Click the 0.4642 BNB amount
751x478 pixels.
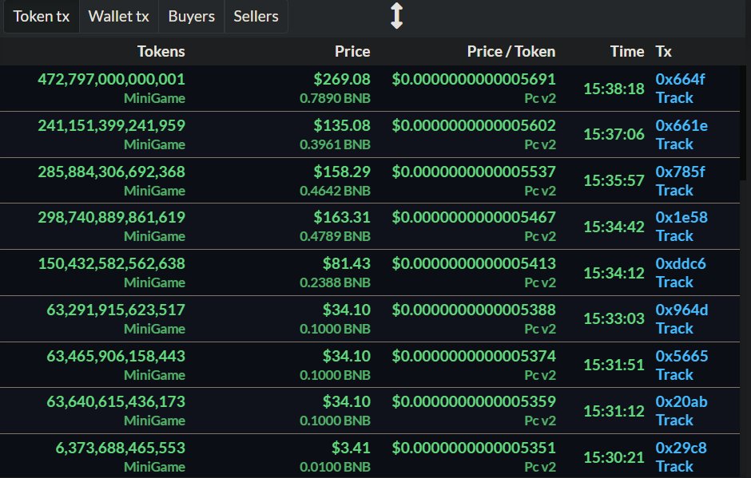click(x=335, y=191)
